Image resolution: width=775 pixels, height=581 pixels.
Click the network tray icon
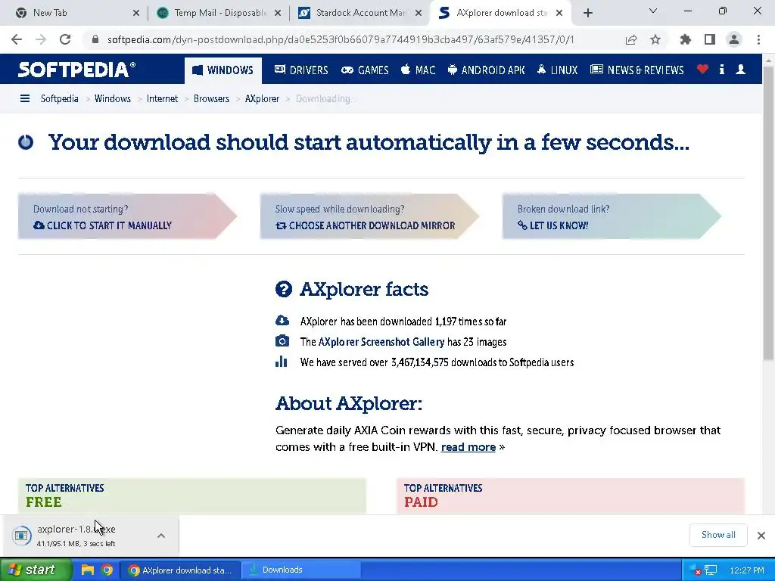[710, 570]
